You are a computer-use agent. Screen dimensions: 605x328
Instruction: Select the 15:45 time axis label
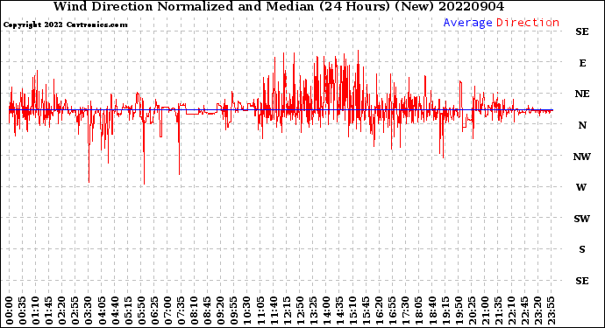click(367, 311)
